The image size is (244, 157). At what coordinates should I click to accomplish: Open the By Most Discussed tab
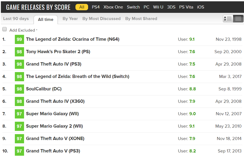point(101,19)
